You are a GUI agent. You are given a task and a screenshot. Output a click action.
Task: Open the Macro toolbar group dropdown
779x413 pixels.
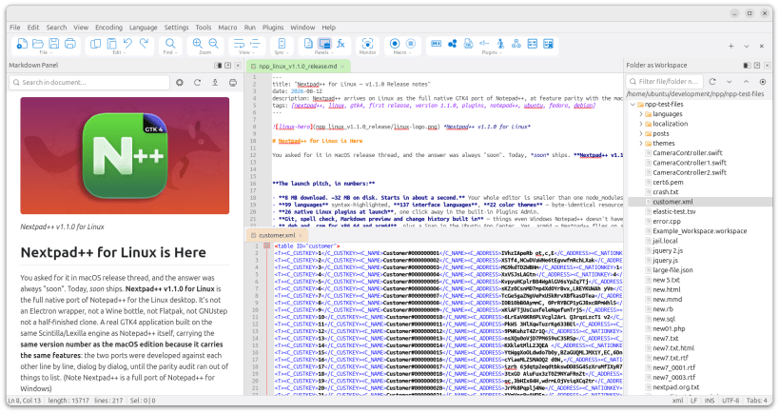point(401,52)
